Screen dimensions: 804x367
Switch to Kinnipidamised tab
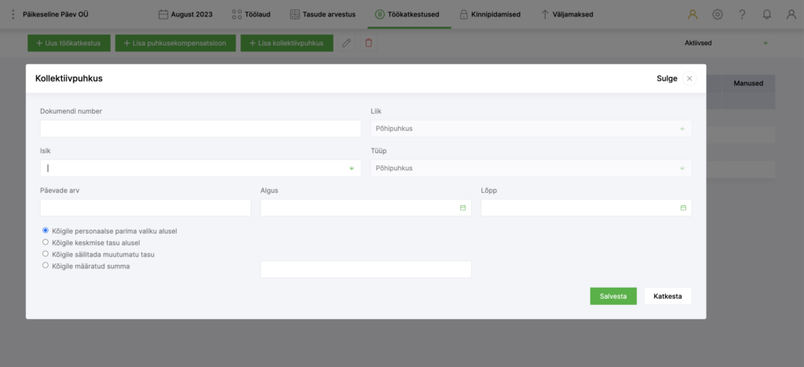click(490, 14)
